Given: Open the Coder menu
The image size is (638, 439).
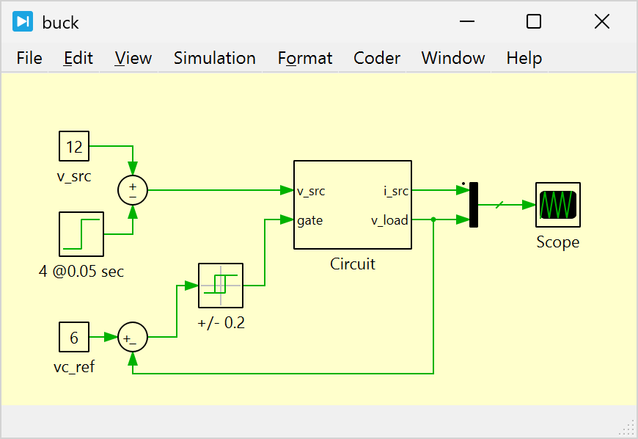Looking at the screenshot, I should [377, 58].
